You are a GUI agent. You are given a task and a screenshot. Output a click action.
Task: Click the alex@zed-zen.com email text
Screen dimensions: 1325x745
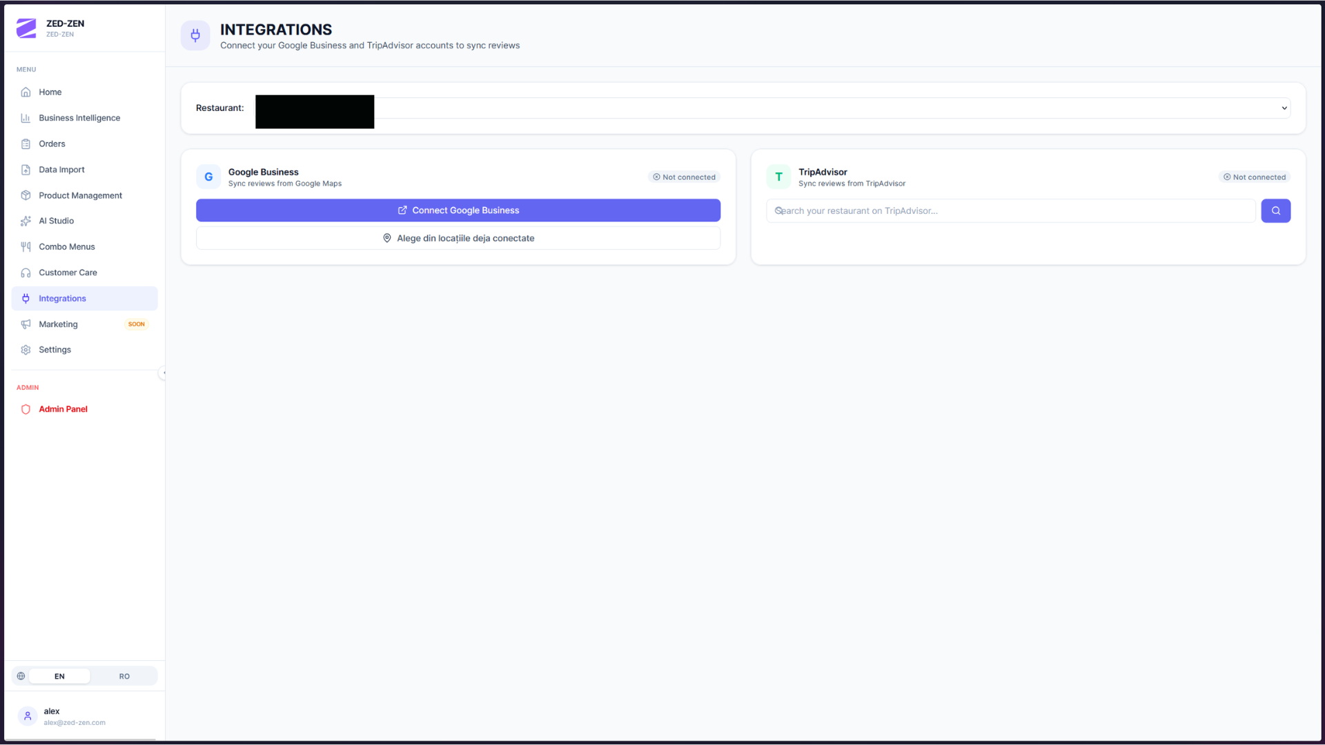[x=75, y=723]
